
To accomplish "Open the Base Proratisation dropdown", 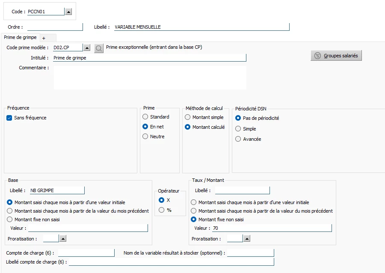I will tap(62, 239).
